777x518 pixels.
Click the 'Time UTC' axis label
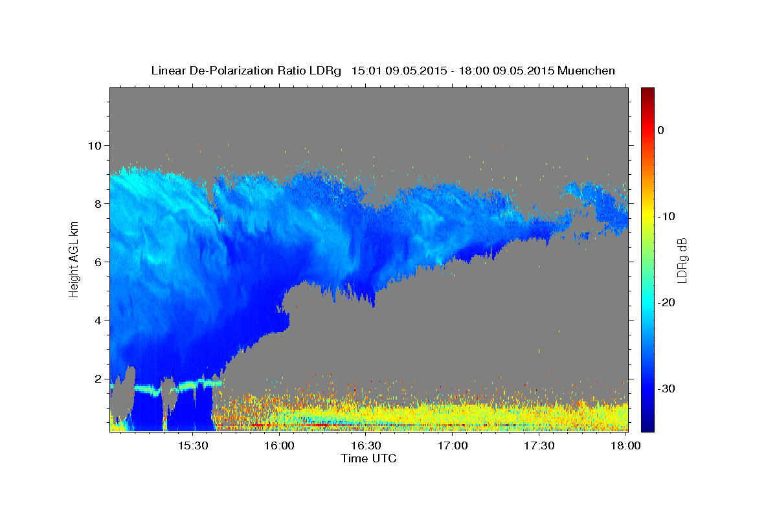pos(368,458)
